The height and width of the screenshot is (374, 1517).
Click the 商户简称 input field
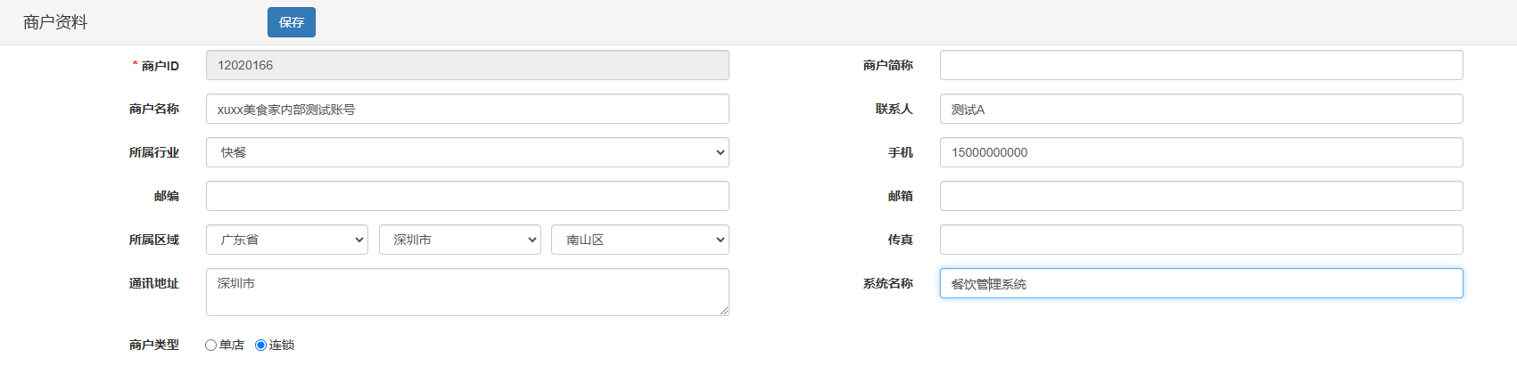(x=1200, y=65)
